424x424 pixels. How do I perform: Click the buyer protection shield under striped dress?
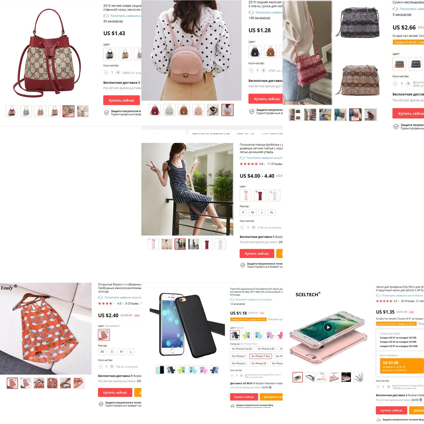pos(242,265)
